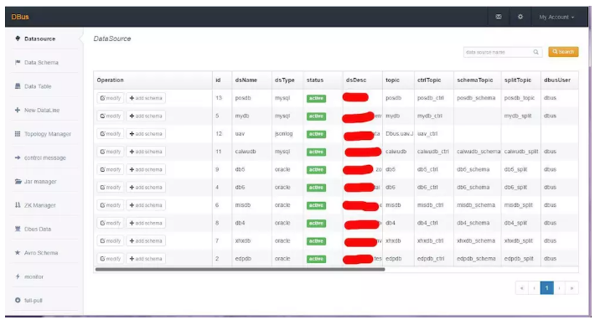
Task: Click add schema for the mydb row
Action: pos(146,116)
